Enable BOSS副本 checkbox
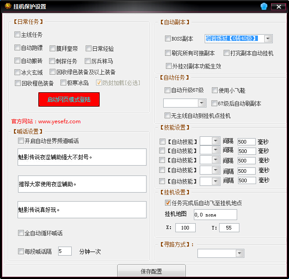 point(168,39)
